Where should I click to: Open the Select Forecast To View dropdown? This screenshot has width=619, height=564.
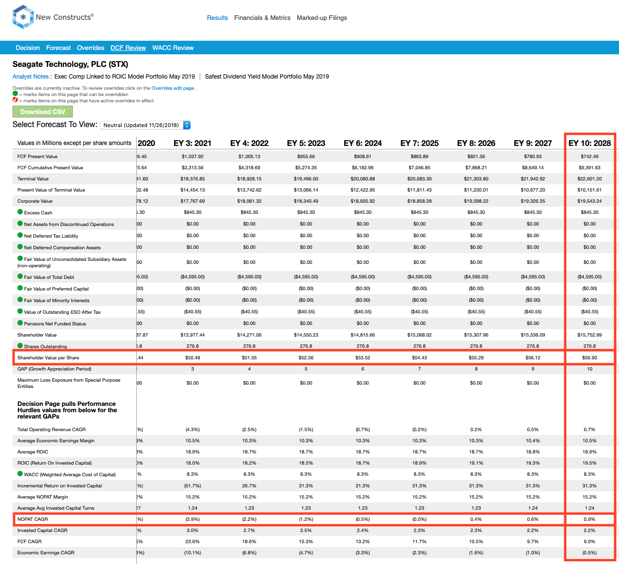[x=145, y=125]
